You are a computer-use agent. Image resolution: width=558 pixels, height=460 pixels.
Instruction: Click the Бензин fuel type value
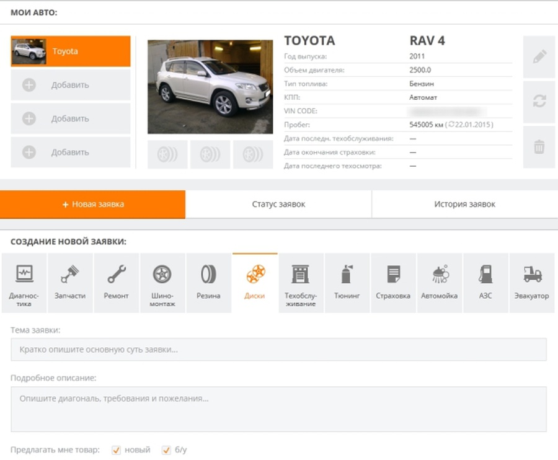pyautogui.click(x=422, y=84)
